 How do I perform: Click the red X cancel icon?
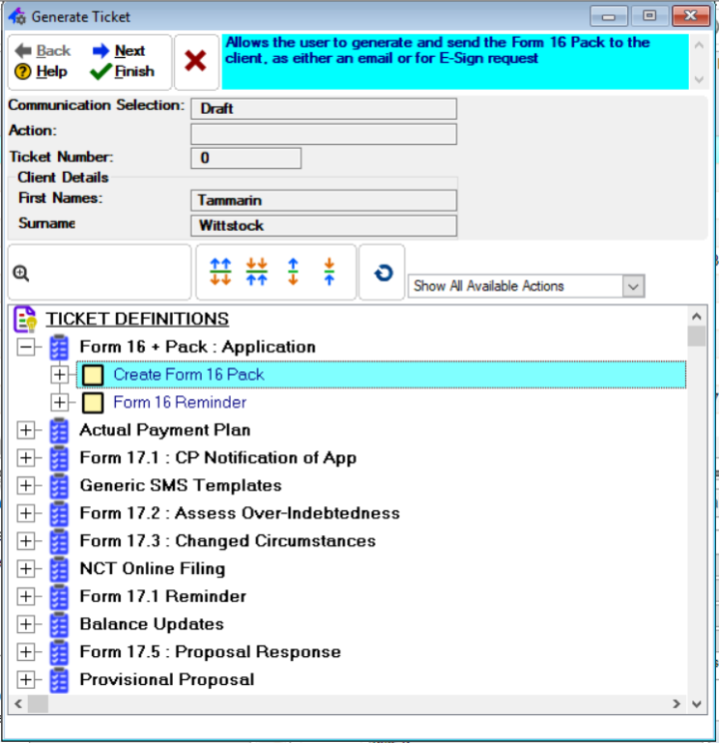tap(195, 62)
